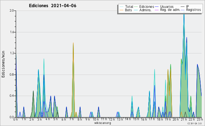Image resolution: width=205 pixels, height=126 pixels.
Task: Select the Admins. legend label
Action: (146, 10)
